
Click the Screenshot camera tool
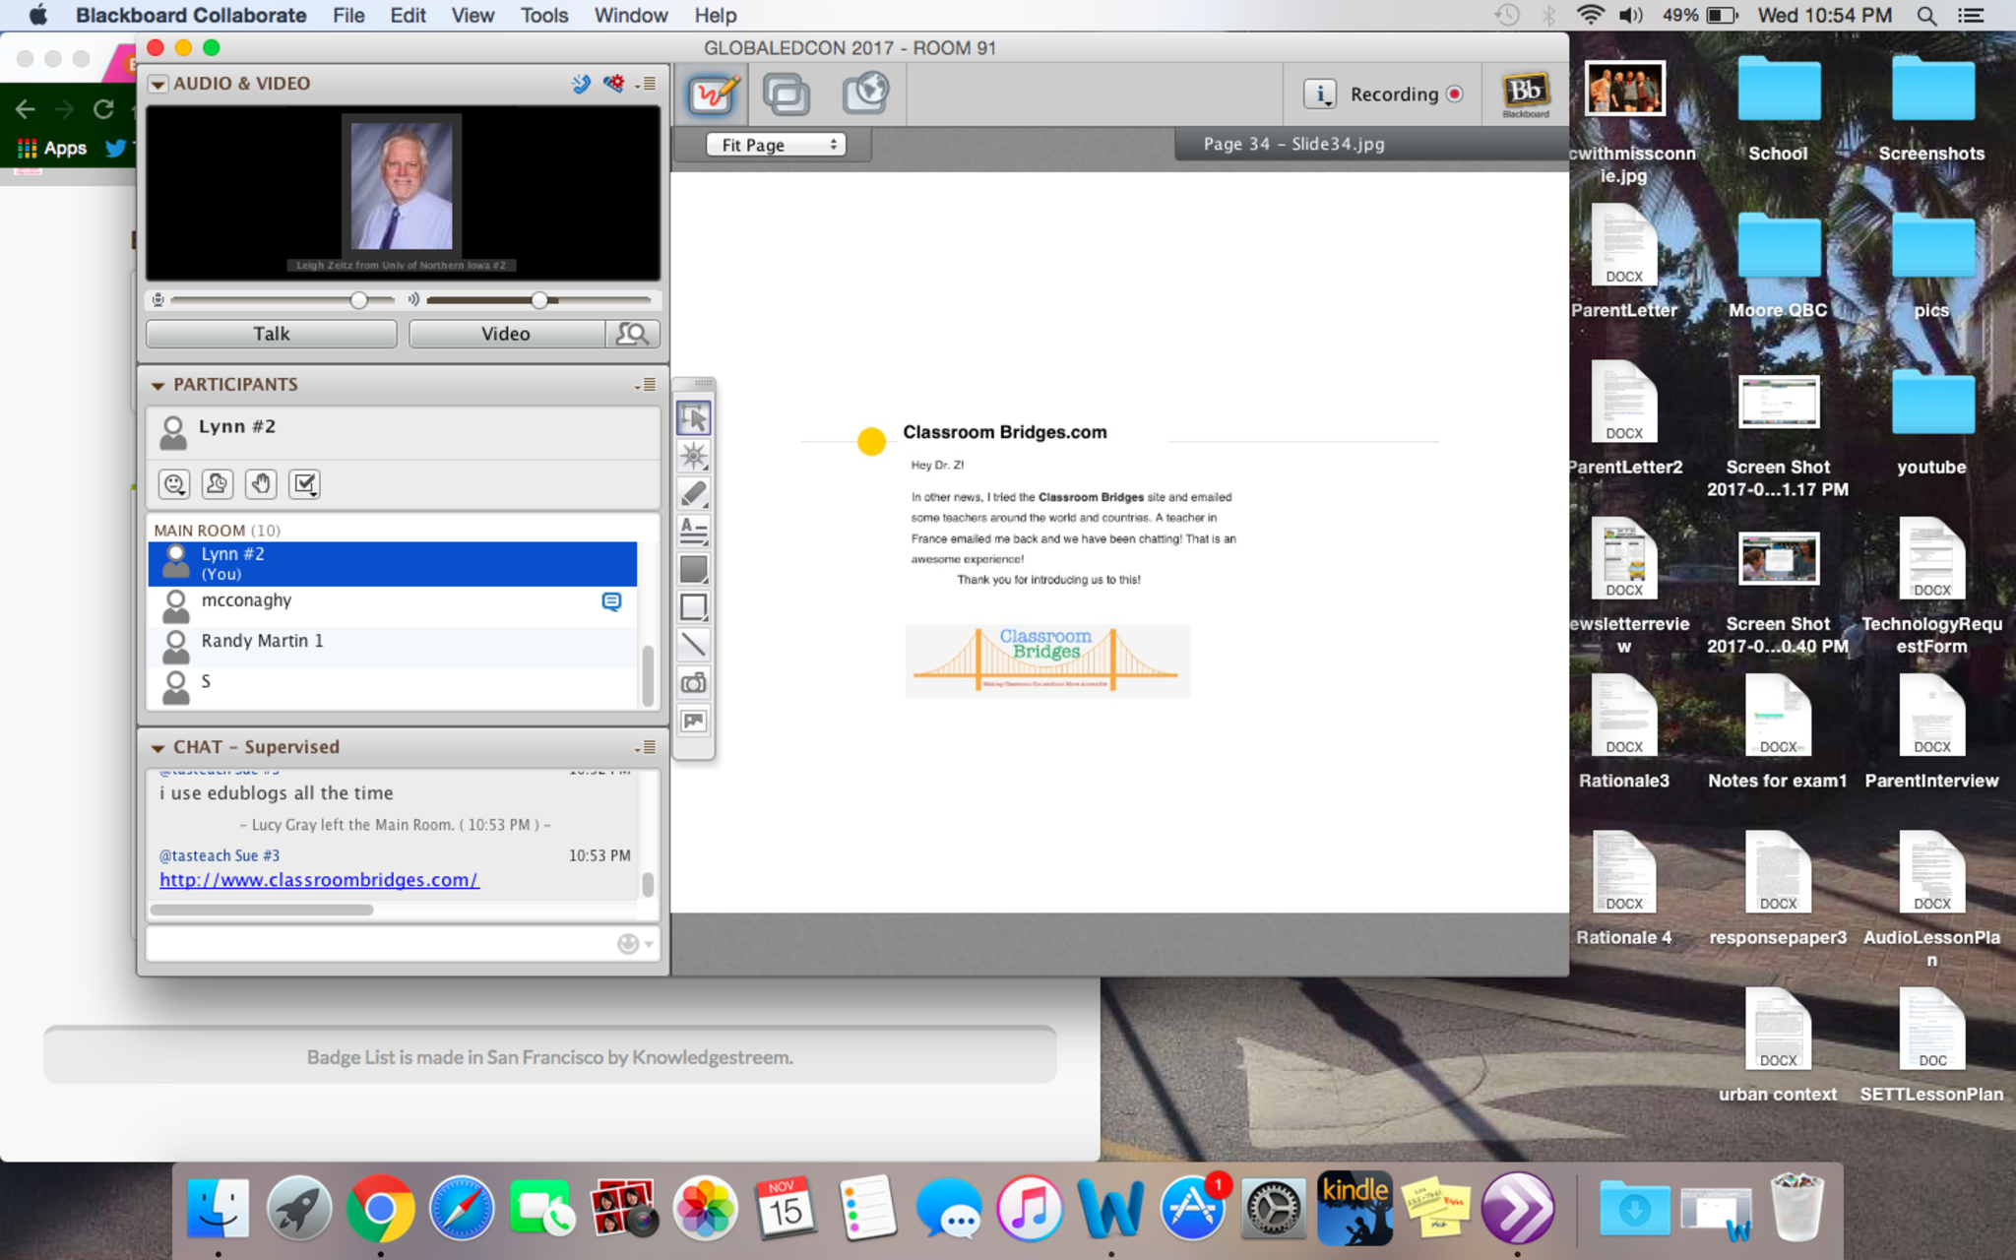pos(694,683)
